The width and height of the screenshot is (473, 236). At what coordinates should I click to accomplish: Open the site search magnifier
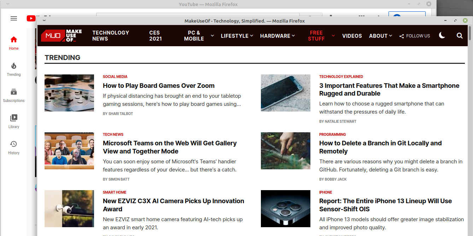point(459,36)
